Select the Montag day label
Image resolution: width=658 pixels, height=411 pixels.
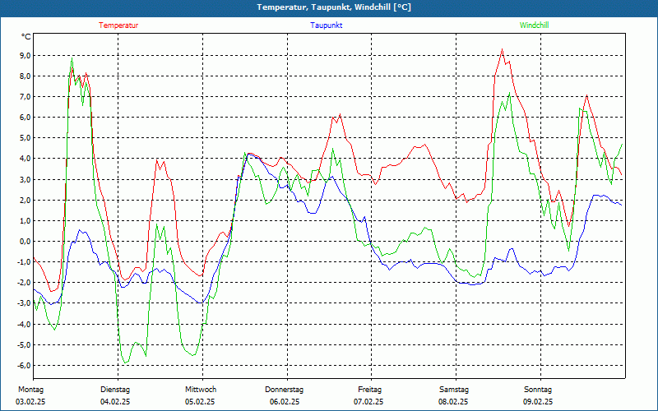[31, 389]
